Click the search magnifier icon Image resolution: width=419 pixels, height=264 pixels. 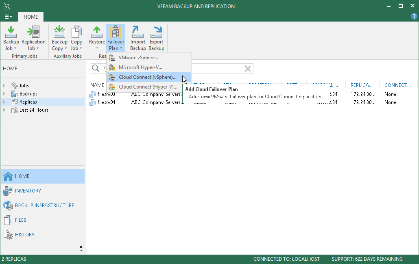96,69
